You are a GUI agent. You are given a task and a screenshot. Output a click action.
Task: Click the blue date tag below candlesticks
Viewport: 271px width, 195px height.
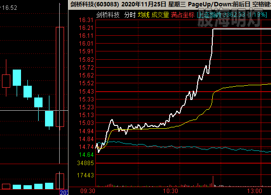(x=64, y=193)
